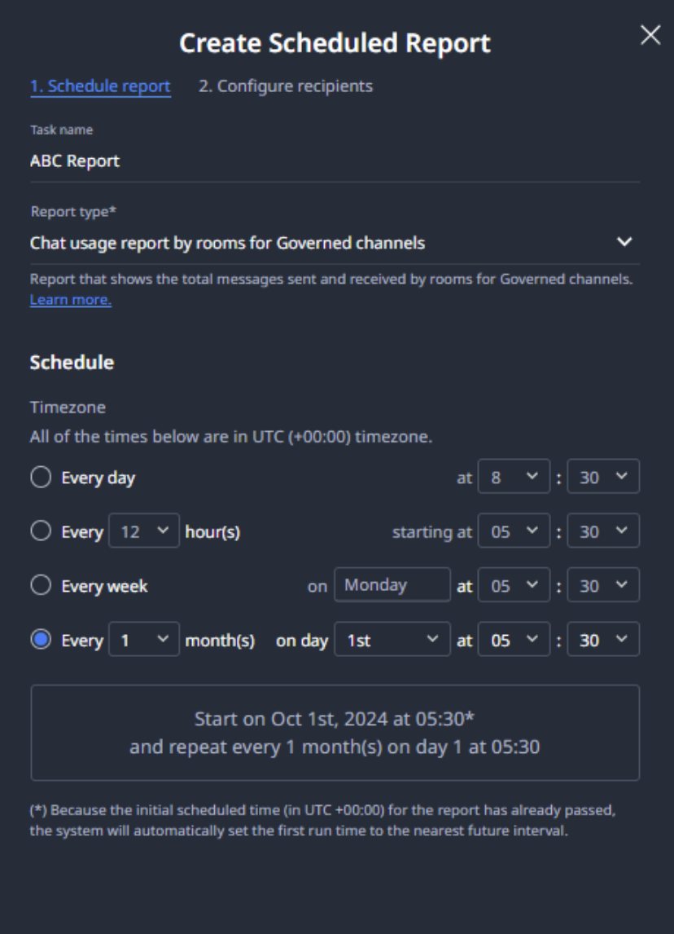Close the Create Scheduled Report dialog
Viewport: 674px width, 934px height.
650,35
